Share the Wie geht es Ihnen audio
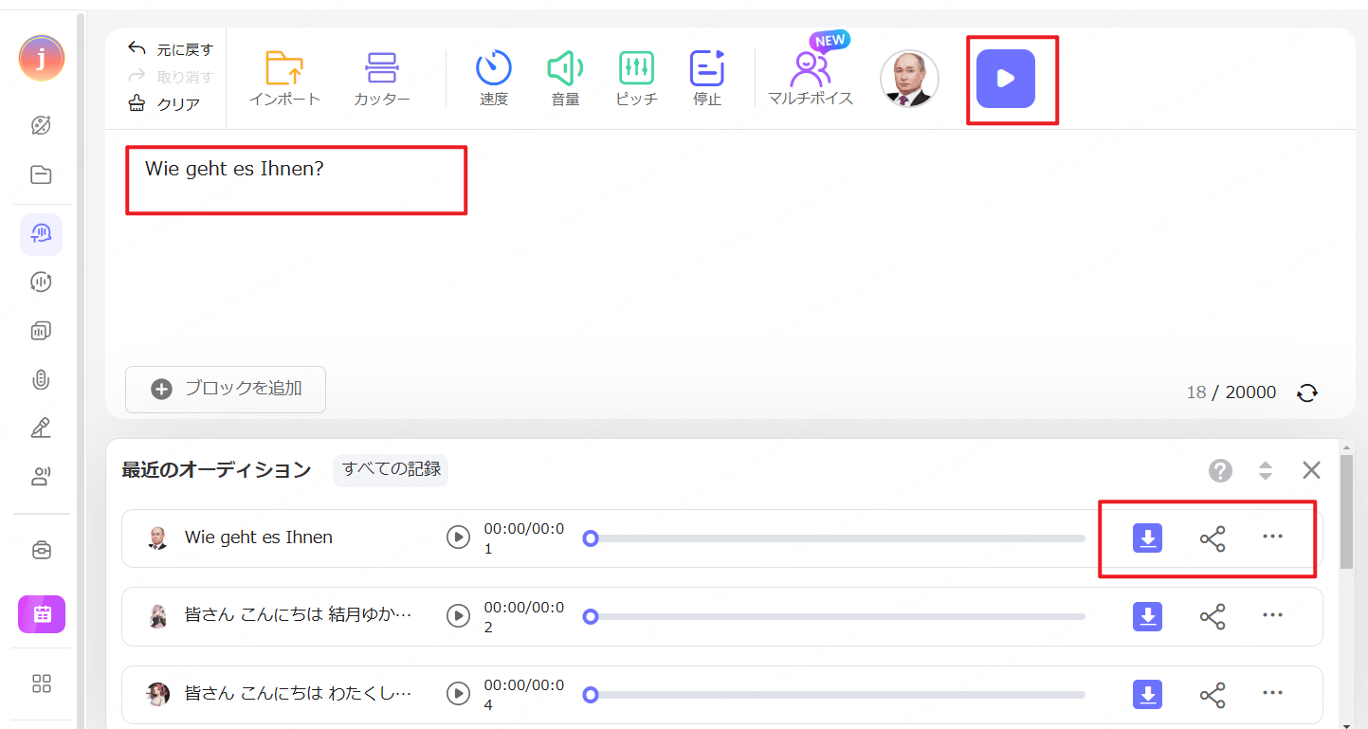 click(x=1213, y=538)
